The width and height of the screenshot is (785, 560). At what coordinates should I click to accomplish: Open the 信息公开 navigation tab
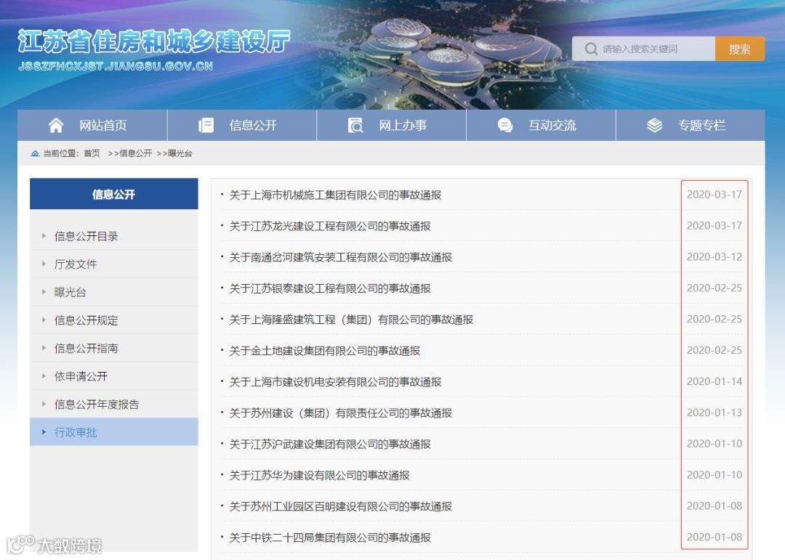pyautogui.click(x=242, y=125)
